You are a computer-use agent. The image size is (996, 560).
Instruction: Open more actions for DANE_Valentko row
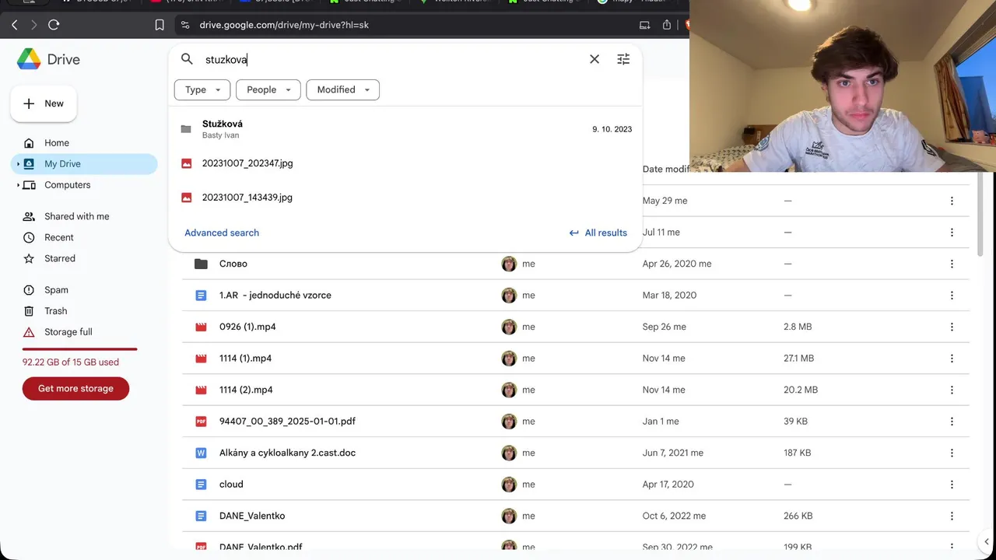pyautogui.click(x=952, y=516)
